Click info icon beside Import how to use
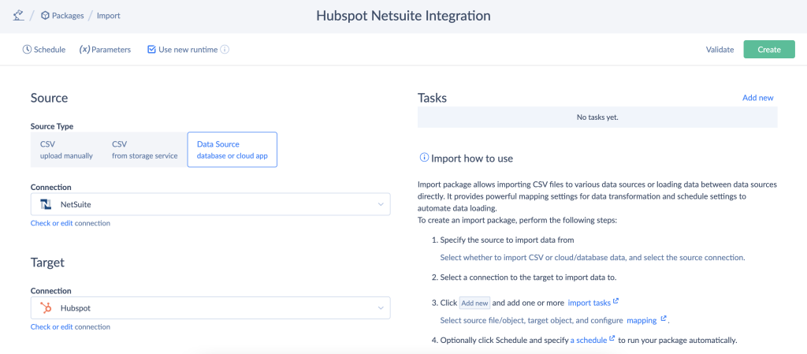Screen dimensions: 807x354 [x=424, y=158]
